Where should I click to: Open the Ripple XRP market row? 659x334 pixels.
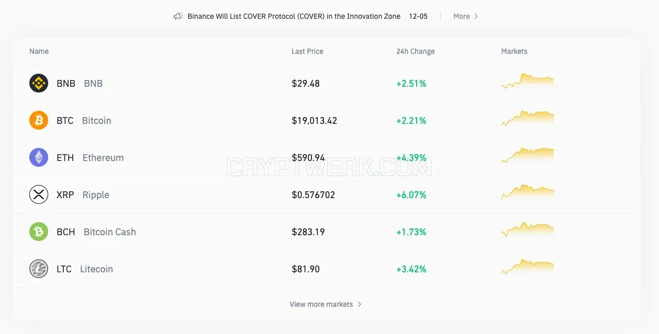327,194
